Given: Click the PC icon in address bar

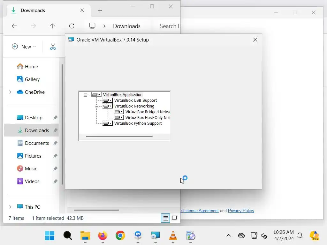Looking at the screenshot, I should tap(92, 26).
